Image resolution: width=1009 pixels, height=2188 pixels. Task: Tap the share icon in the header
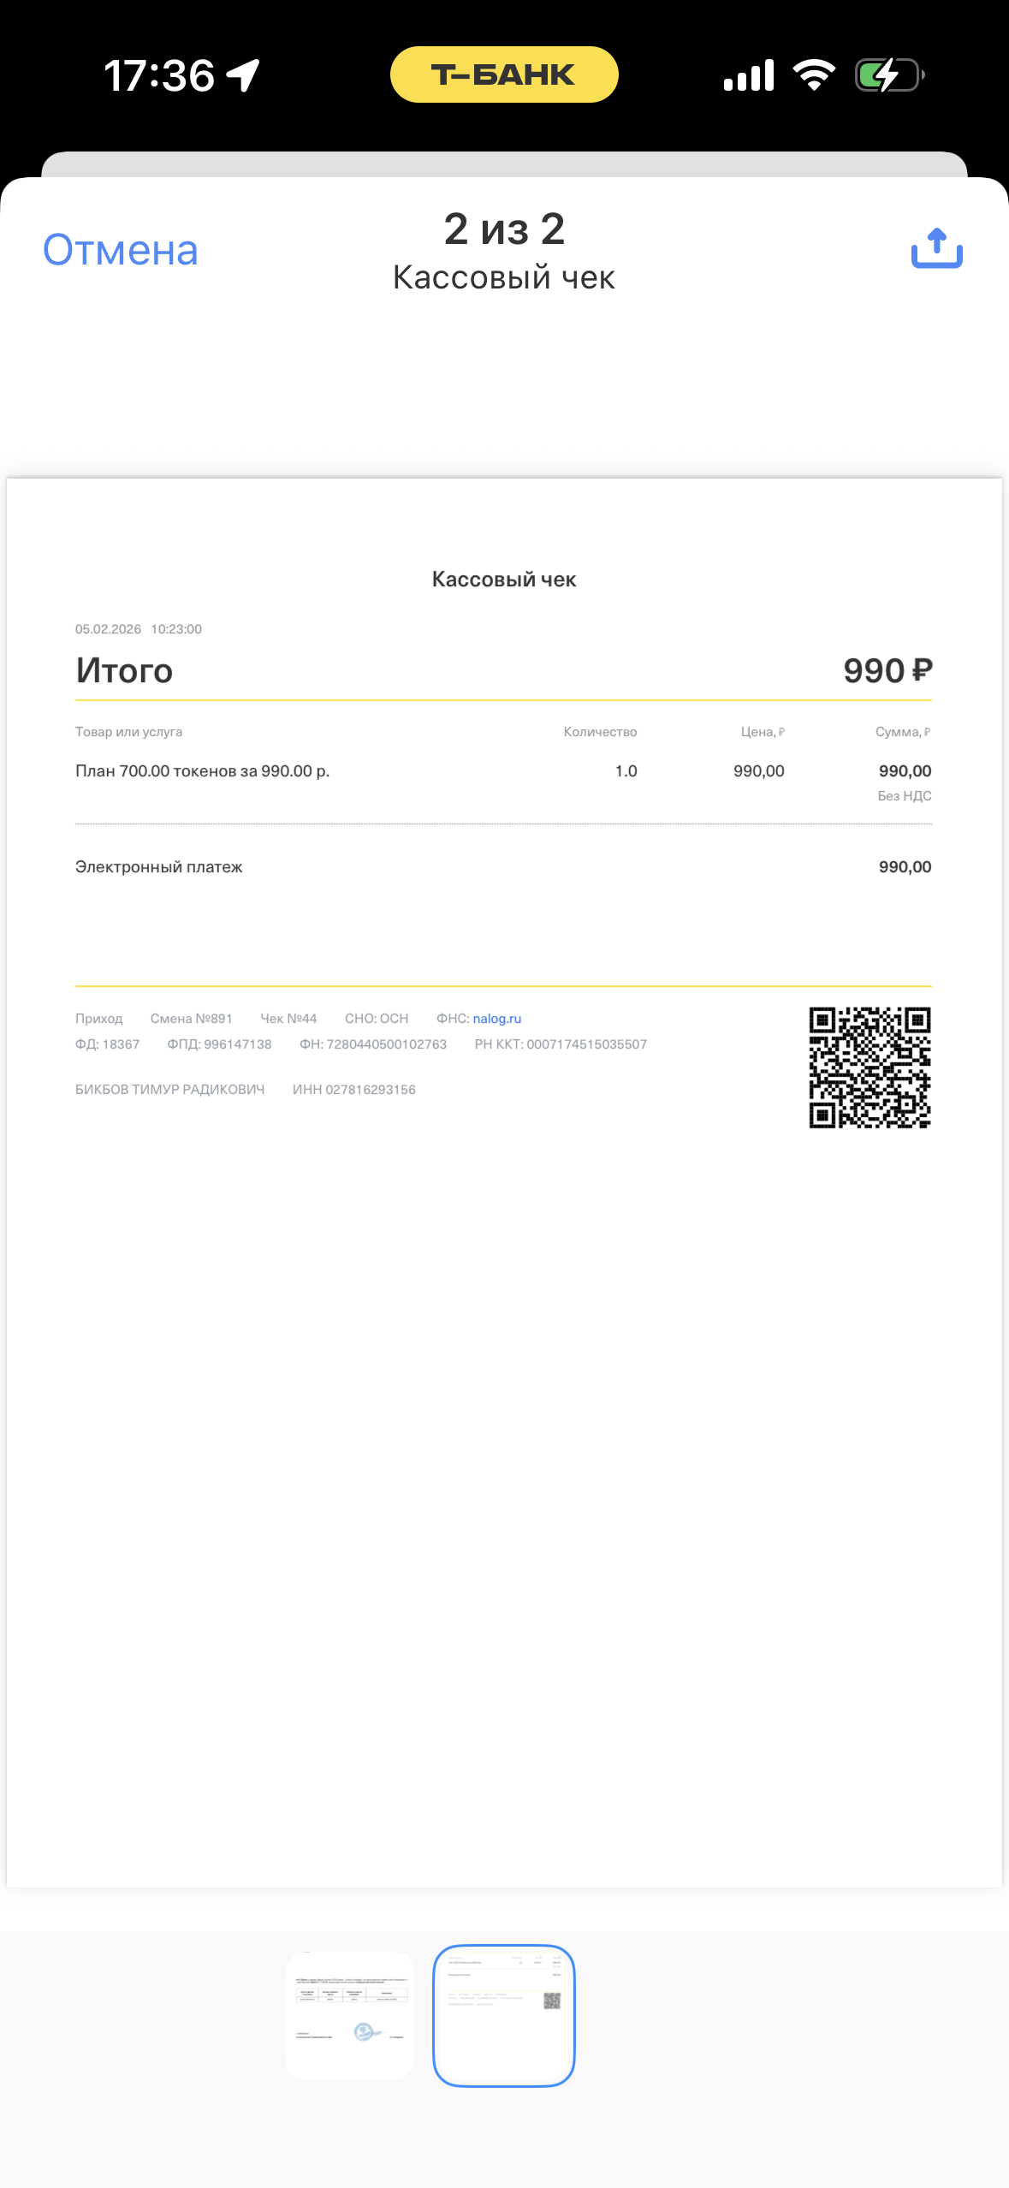tap(937, 248)
